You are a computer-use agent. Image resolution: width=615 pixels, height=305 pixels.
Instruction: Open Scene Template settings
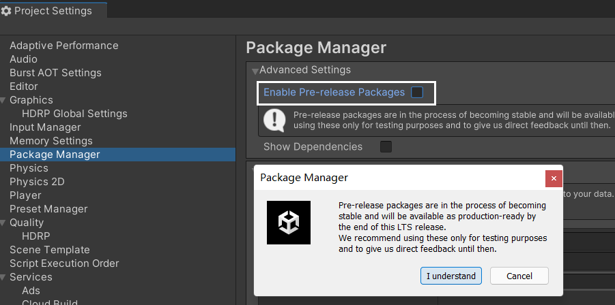point(49,250)
